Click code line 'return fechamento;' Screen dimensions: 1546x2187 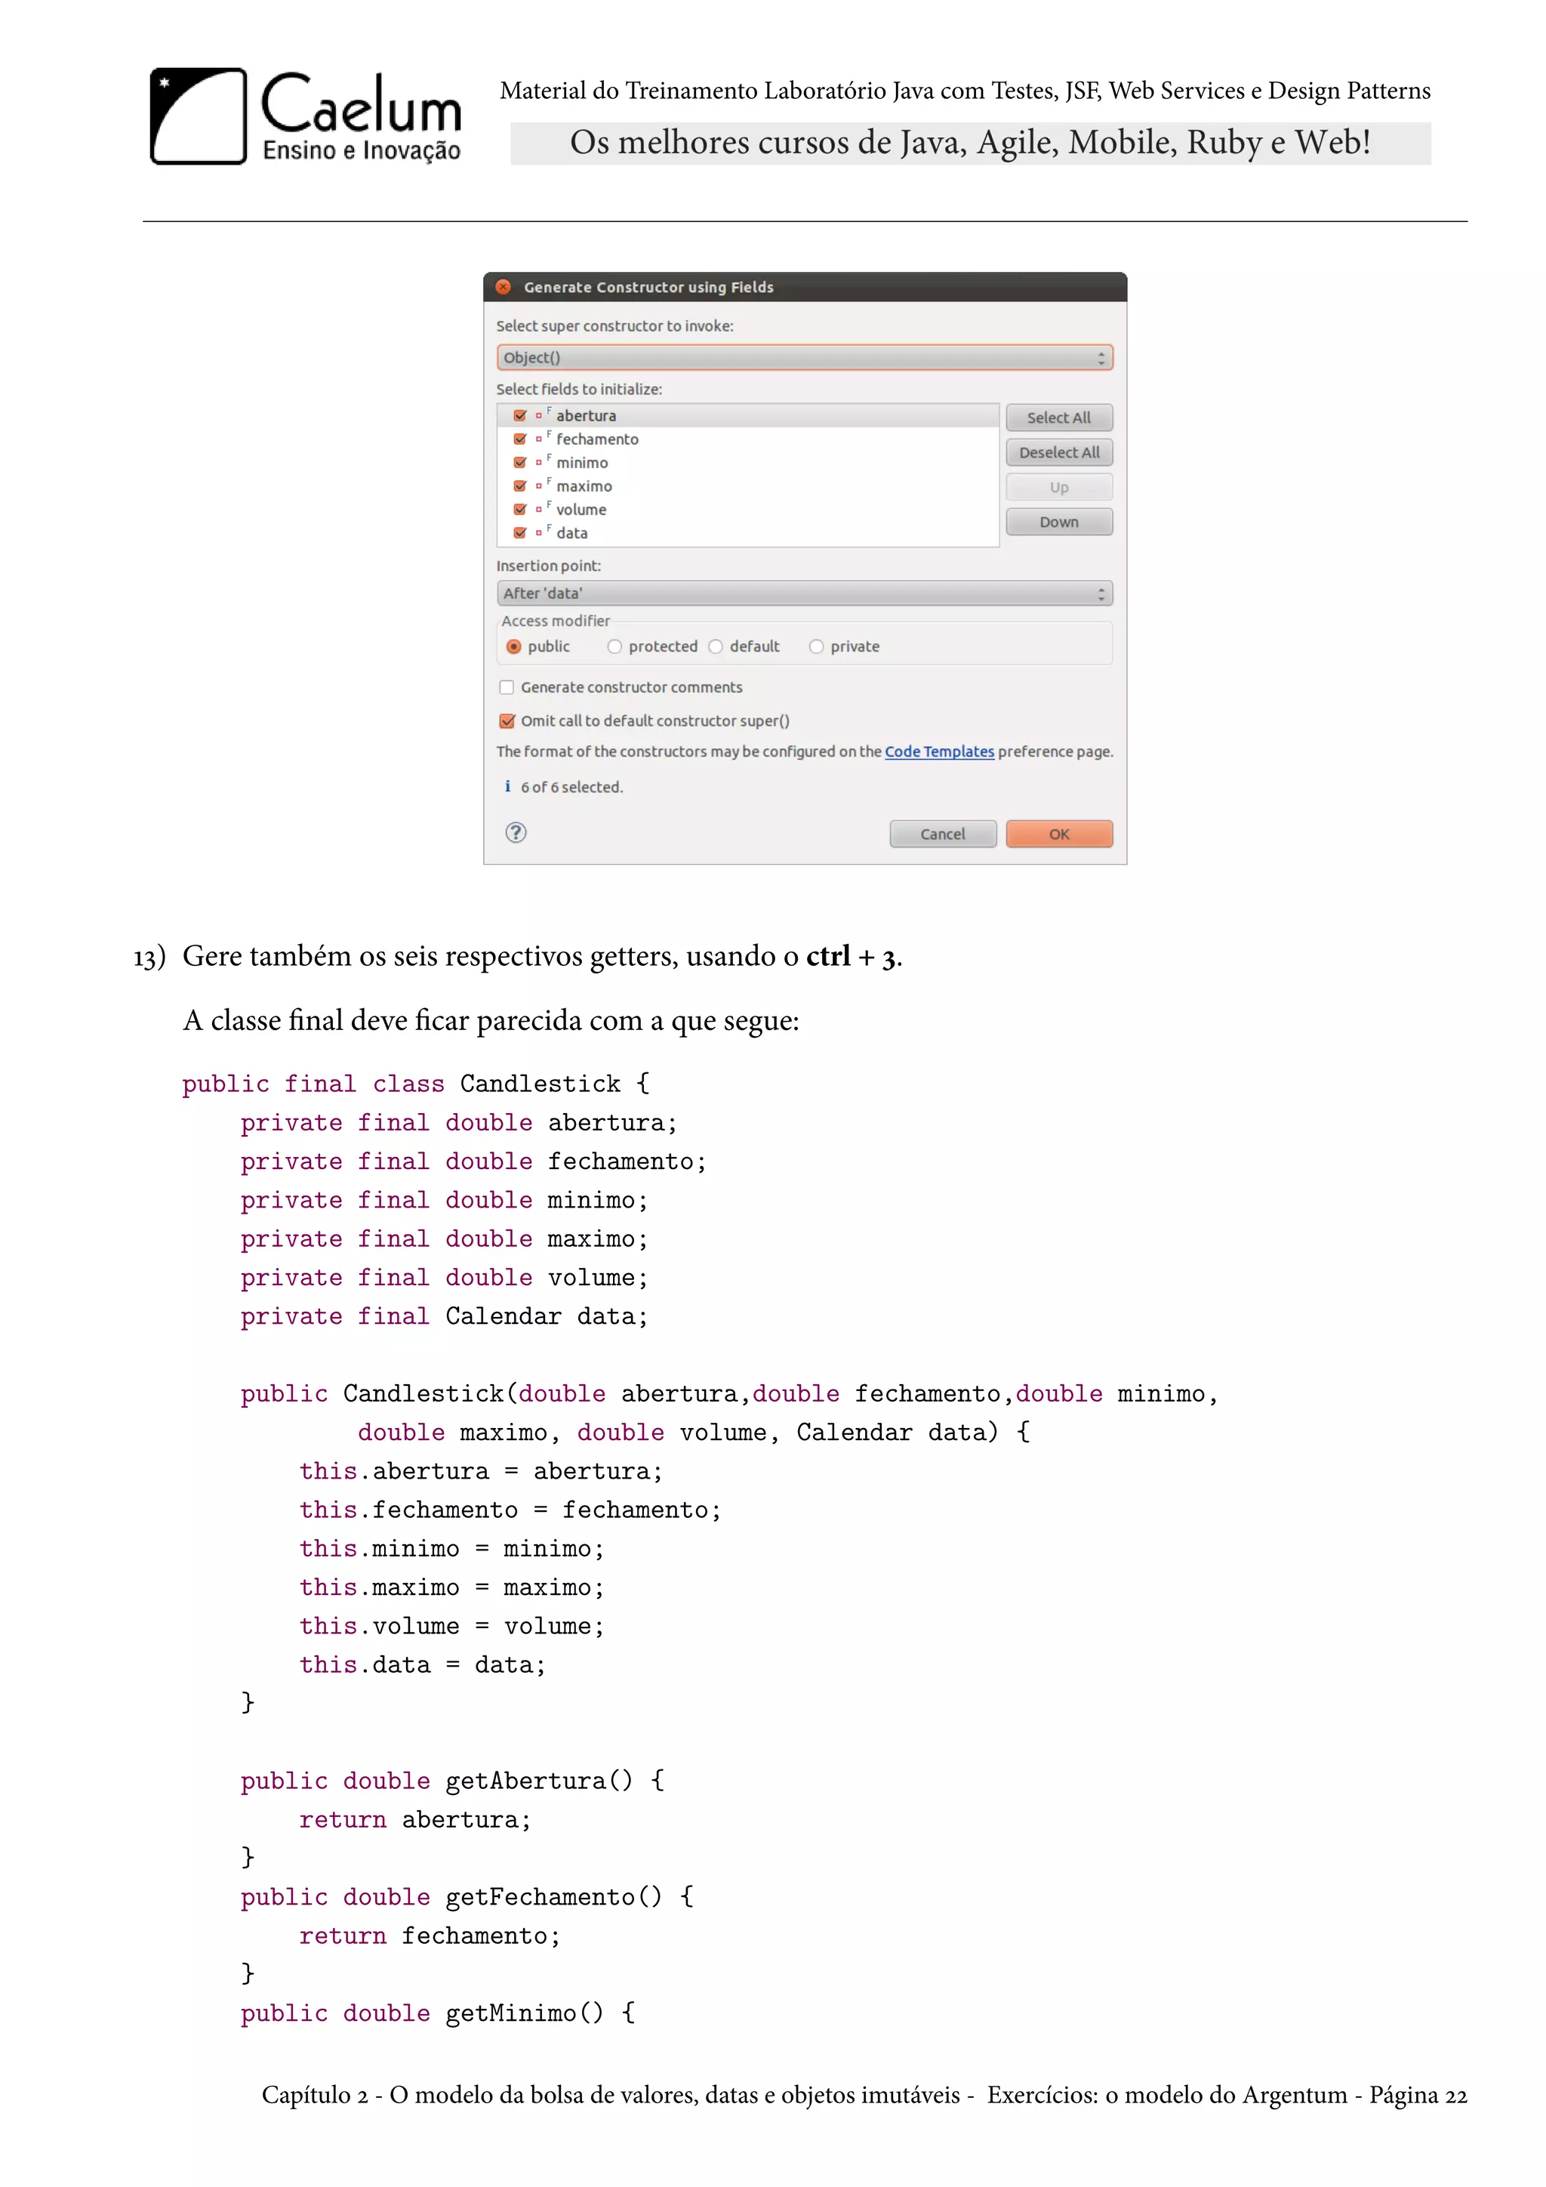tap(430, 1936)
